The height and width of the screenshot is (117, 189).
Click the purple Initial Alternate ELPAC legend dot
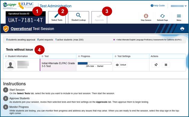tap(114, 40)
